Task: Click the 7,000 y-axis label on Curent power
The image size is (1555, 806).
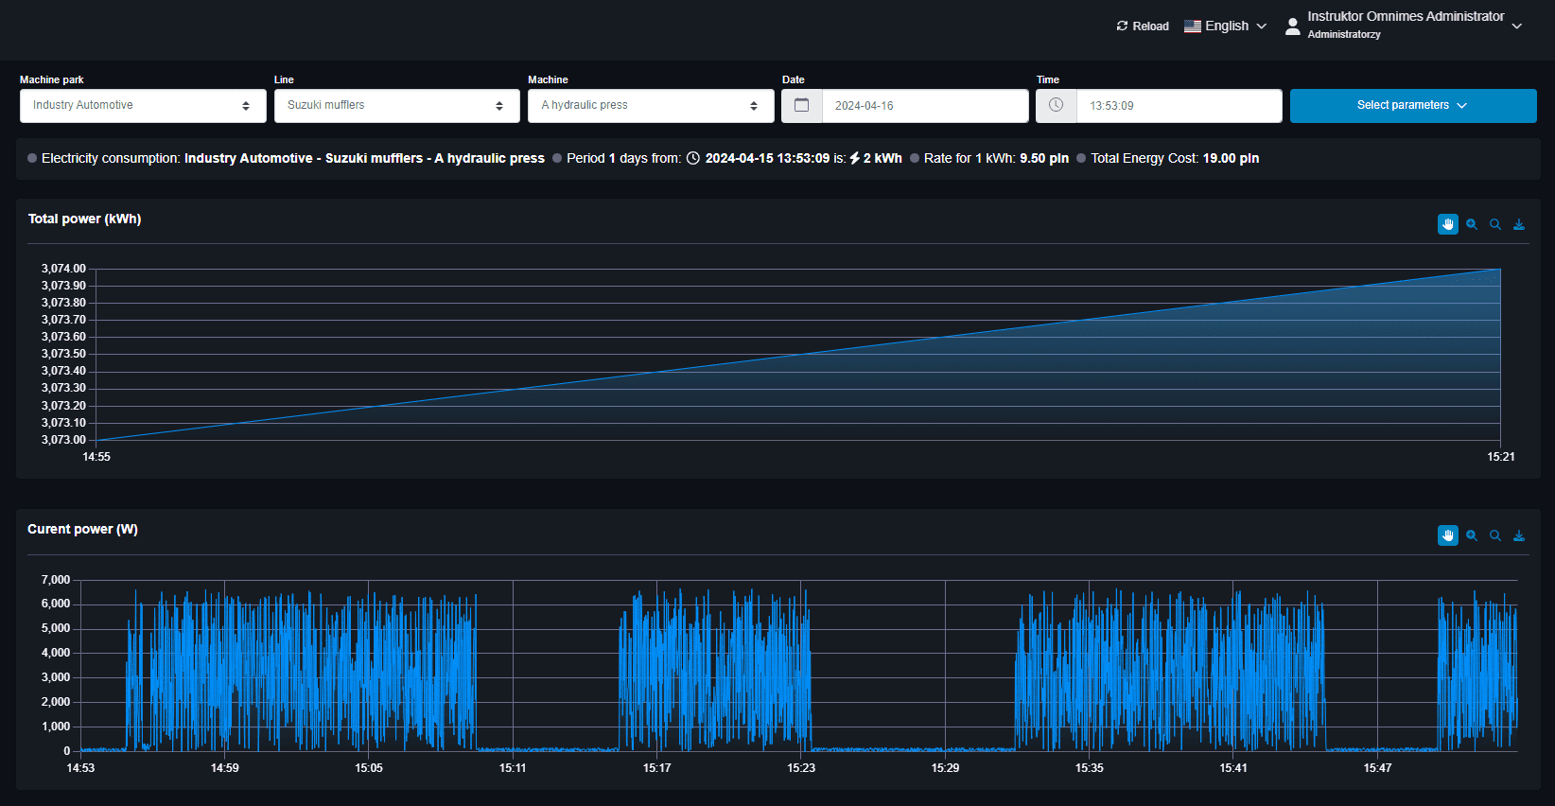Action: pyautogui.click(x=55, y=580)
